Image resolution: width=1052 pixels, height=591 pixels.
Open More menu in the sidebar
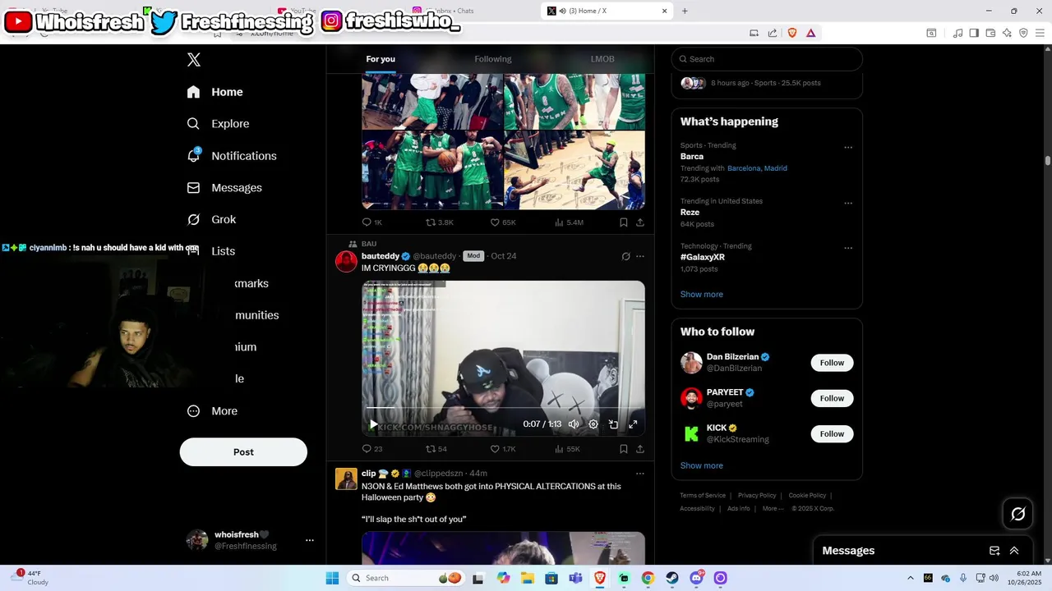[212, 411]
